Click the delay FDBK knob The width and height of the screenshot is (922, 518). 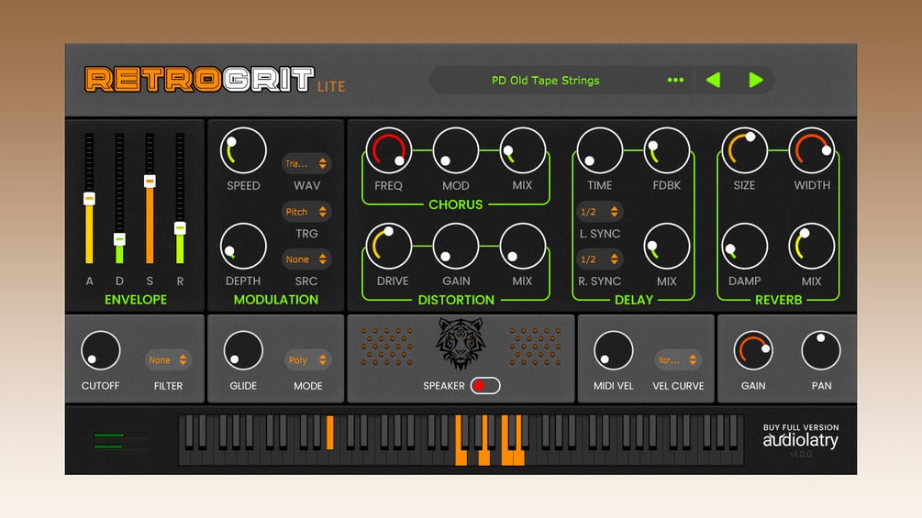tap(666, 150)
